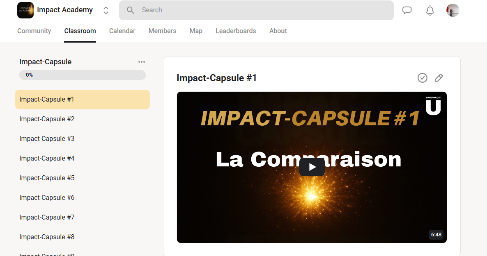Go to the Leaderboards tab

(x=235, y=31)
